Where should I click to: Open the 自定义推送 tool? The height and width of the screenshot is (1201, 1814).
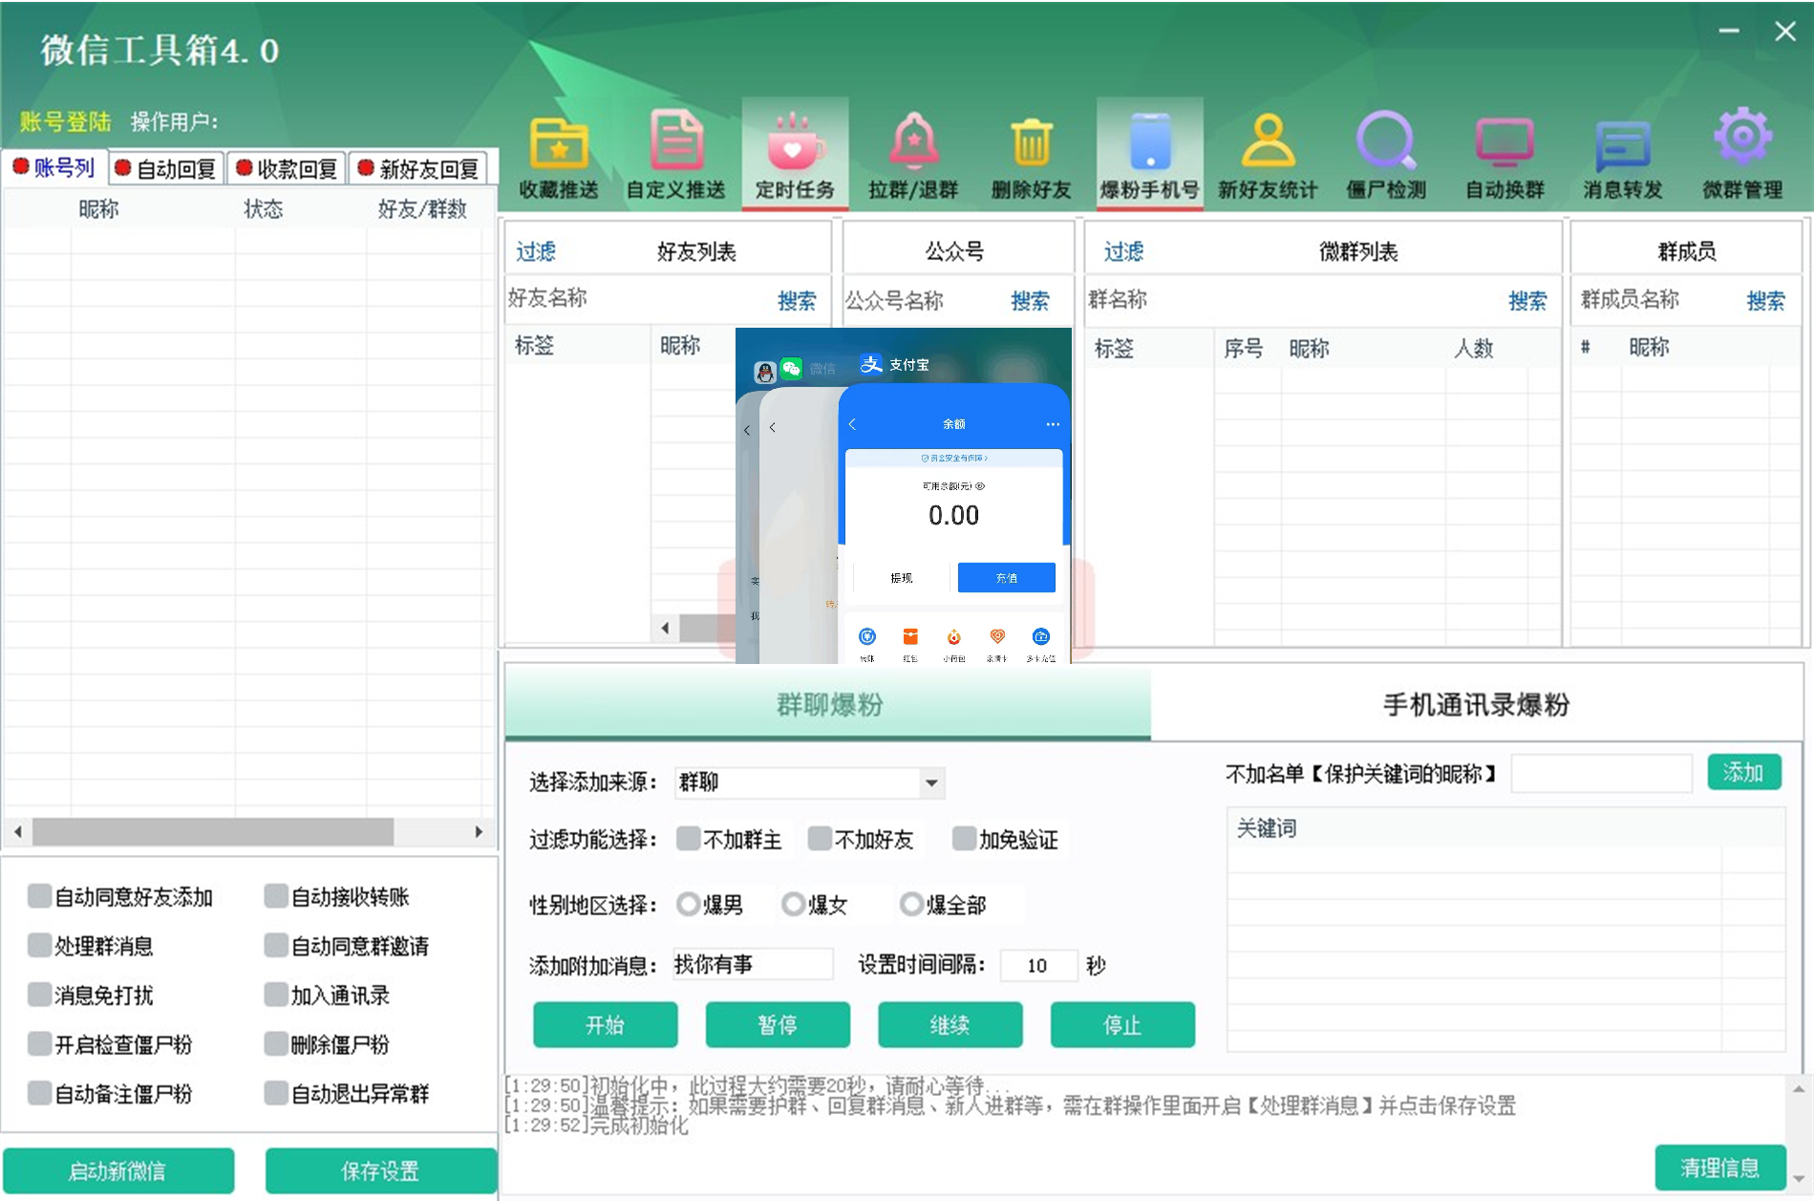(x=676, y=155)
